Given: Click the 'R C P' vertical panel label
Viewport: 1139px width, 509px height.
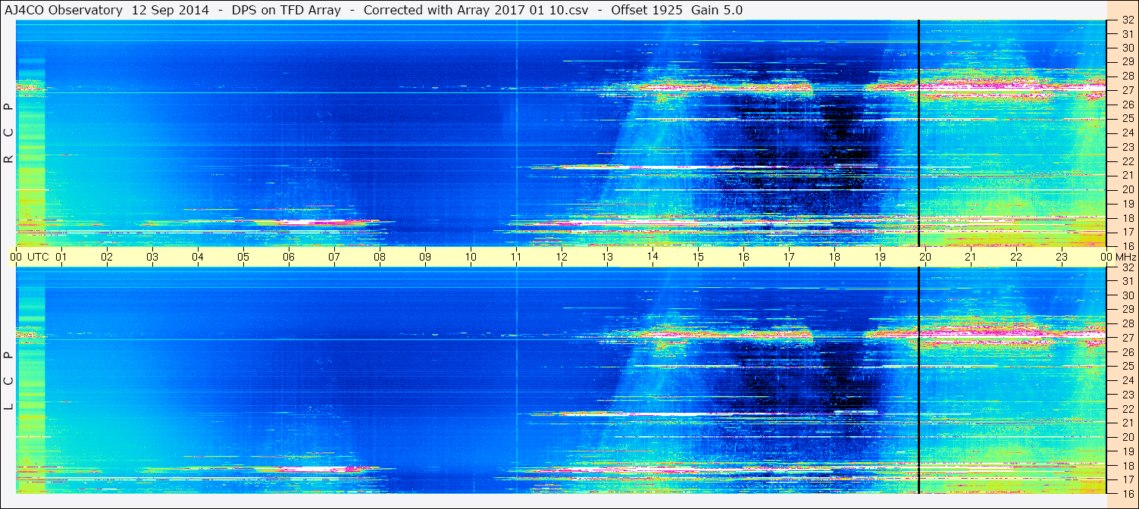Looking at the screenshot, I should pos(8,133).
